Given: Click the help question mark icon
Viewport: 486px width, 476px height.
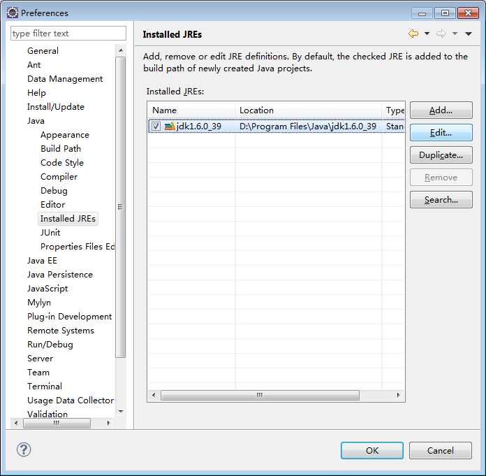Looking at the screenshot, I should pyautogui.click(x=24, y=449).
